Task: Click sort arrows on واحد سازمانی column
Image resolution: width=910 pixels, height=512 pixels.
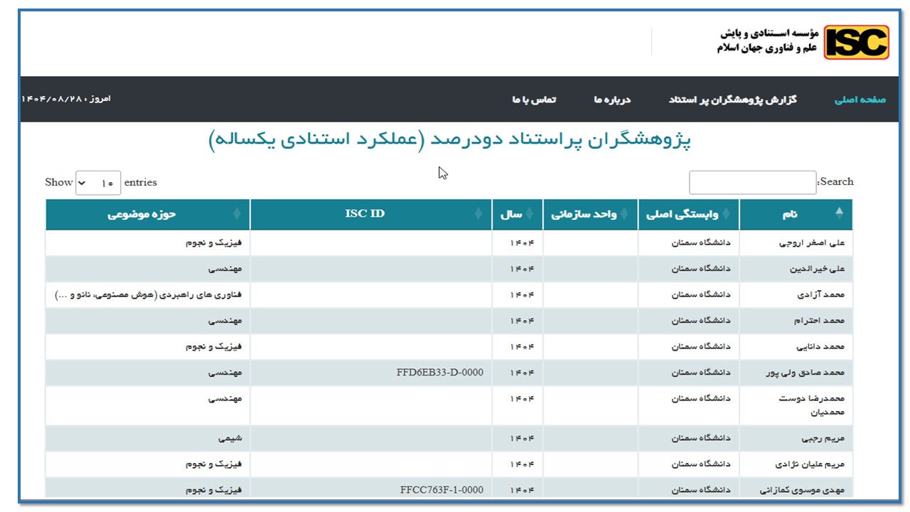Action: click(624, 214)
